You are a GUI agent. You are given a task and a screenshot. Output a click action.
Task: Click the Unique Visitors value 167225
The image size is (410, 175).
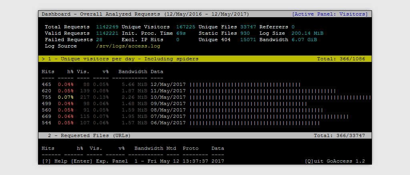coord(186,27)
